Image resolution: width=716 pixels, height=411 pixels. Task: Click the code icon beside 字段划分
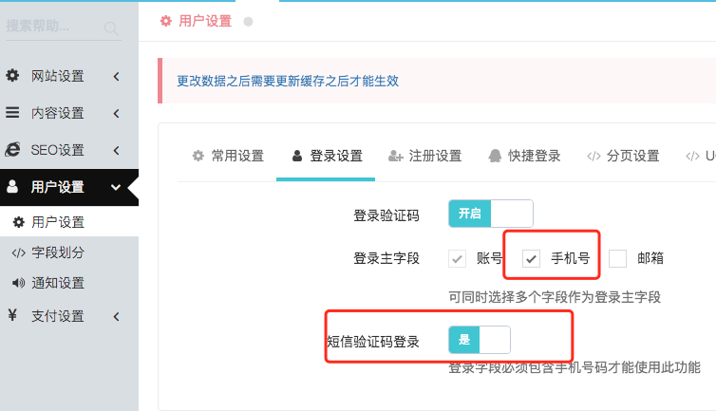point(18,252)
